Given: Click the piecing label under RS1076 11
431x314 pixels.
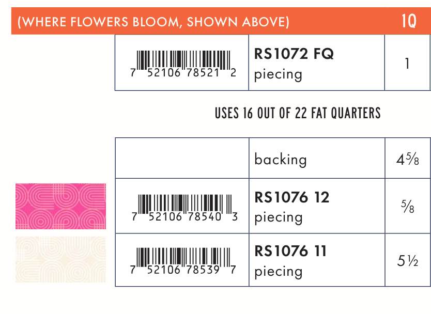Looking at the screenshot, I should click(x=278, y=271).
